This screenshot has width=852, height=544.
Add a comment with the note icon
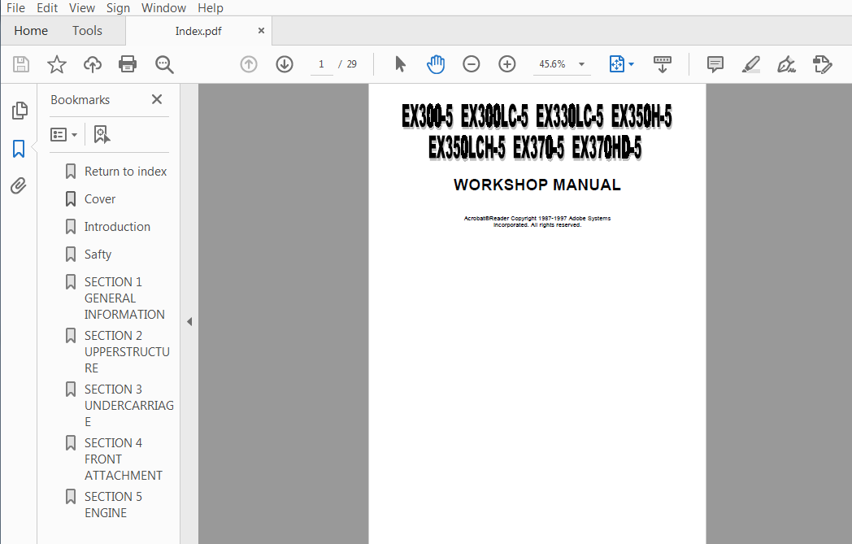[715, 64]
